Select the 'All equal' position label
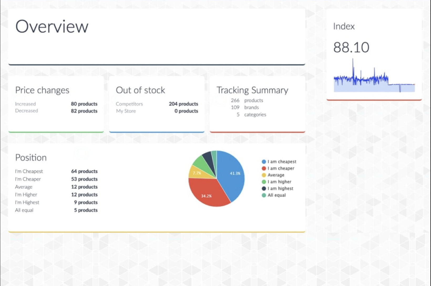431x286 pixels. pos(24,210)
